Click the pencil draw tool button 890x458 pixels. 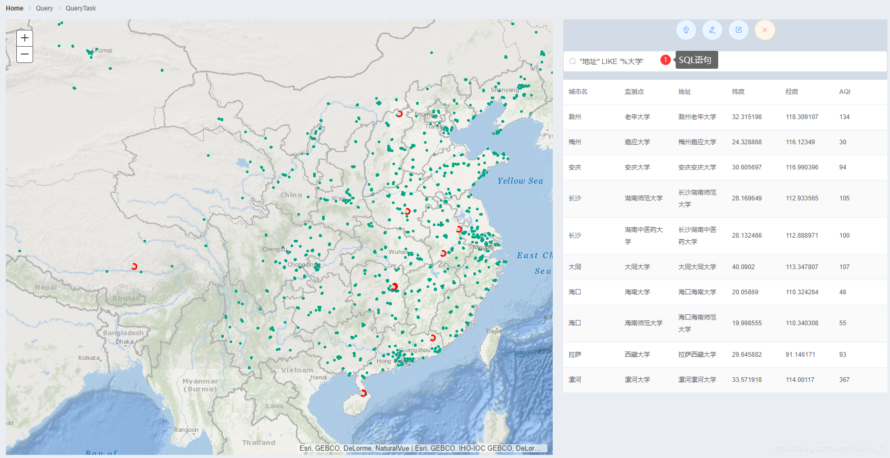[x=712, y=30]
